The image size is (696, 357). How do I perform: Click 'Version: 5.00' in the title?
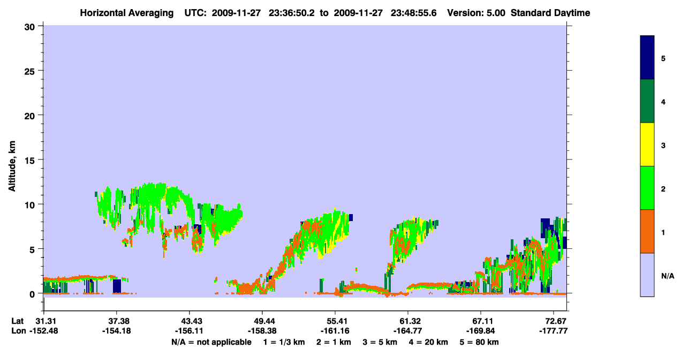coord(476,13)
